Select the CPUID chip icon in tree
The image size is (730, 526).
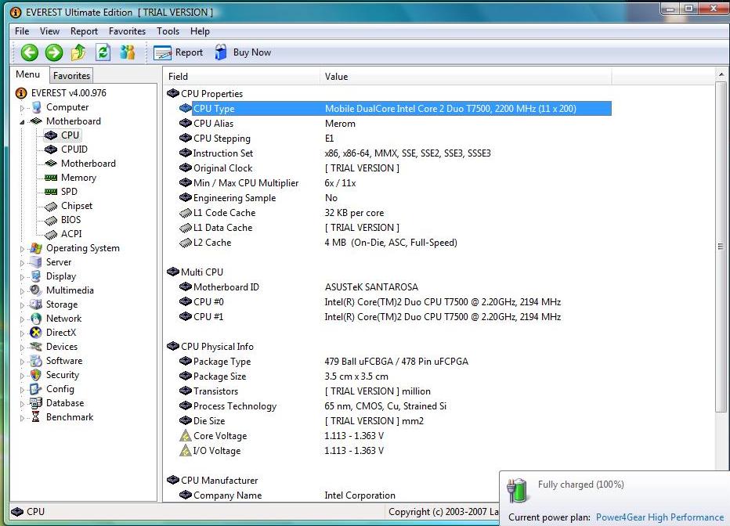coord(51,150)
